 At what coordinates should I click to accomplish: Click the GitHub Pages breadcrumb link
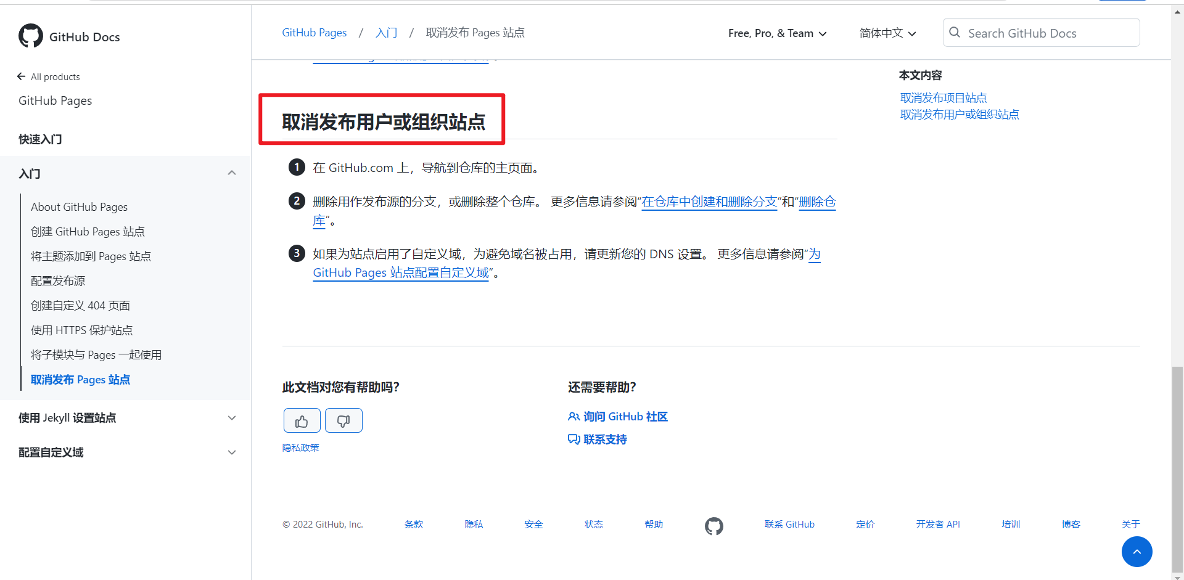pyautogui.click(x=314, y=33)
